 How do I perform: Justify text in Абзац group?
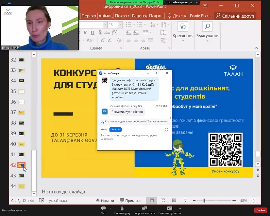[x=150, y=40]
